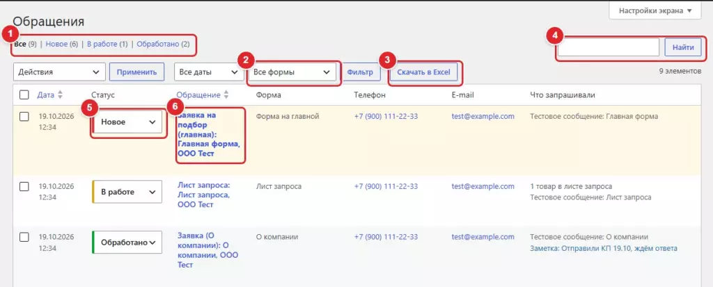Toggle the select-all checkbox in header

(24, 95)
